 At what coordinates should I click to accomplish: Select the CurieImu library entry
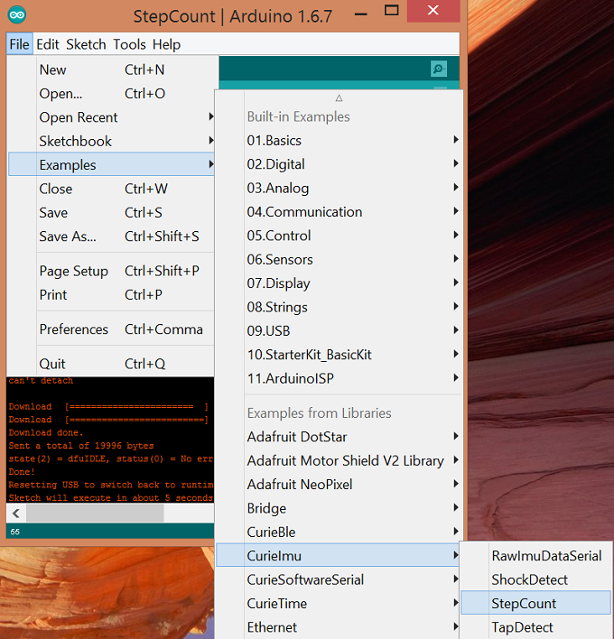coord(340,556)
